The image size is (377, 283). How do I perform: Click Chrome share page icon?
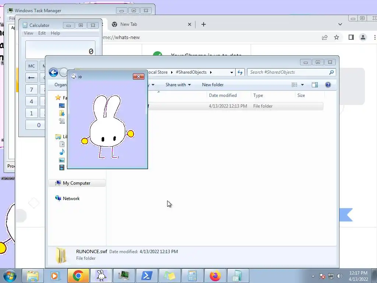click(325, 37)
